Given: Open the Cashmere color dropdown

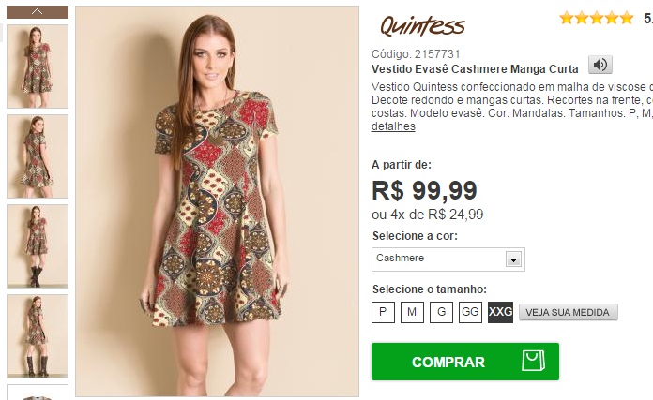Looking at the screenshot, I should (x=448, y=259).
